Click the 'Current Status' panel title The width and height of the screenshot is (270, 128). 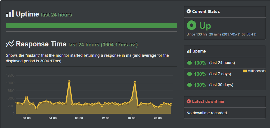tap(206, 11)
